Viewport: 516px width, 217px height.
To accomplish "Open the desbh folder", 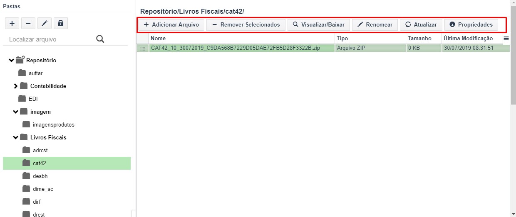I will 40,176.
